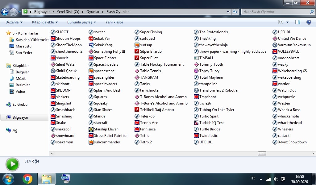316x185 pixels.
Task: Click the Shootin Hoops file icon
Action: click(53, 39)
